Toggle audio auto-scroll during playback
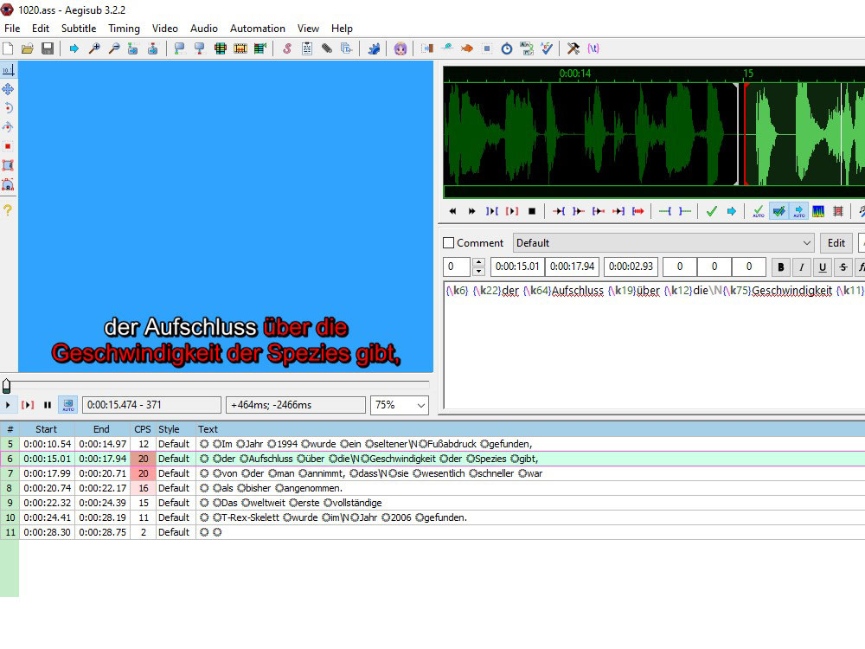 pos(798,211)
